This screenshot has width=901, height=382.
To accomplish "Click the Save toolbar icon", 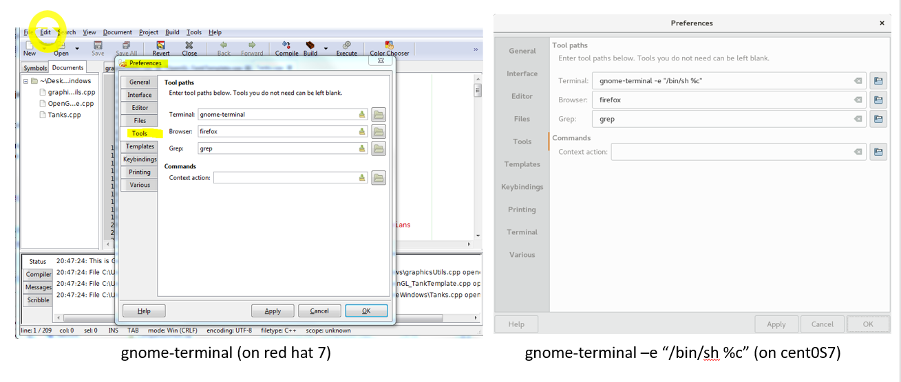I will (98, 47).
